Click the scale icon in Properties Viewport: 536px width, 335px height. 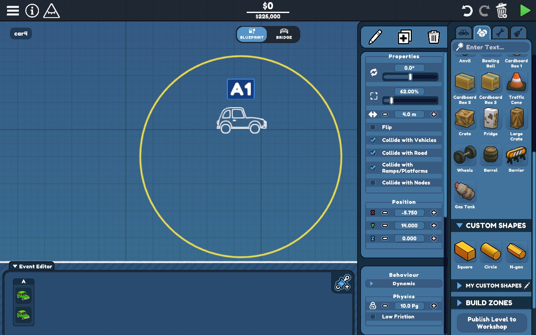[x=374, y=96]
